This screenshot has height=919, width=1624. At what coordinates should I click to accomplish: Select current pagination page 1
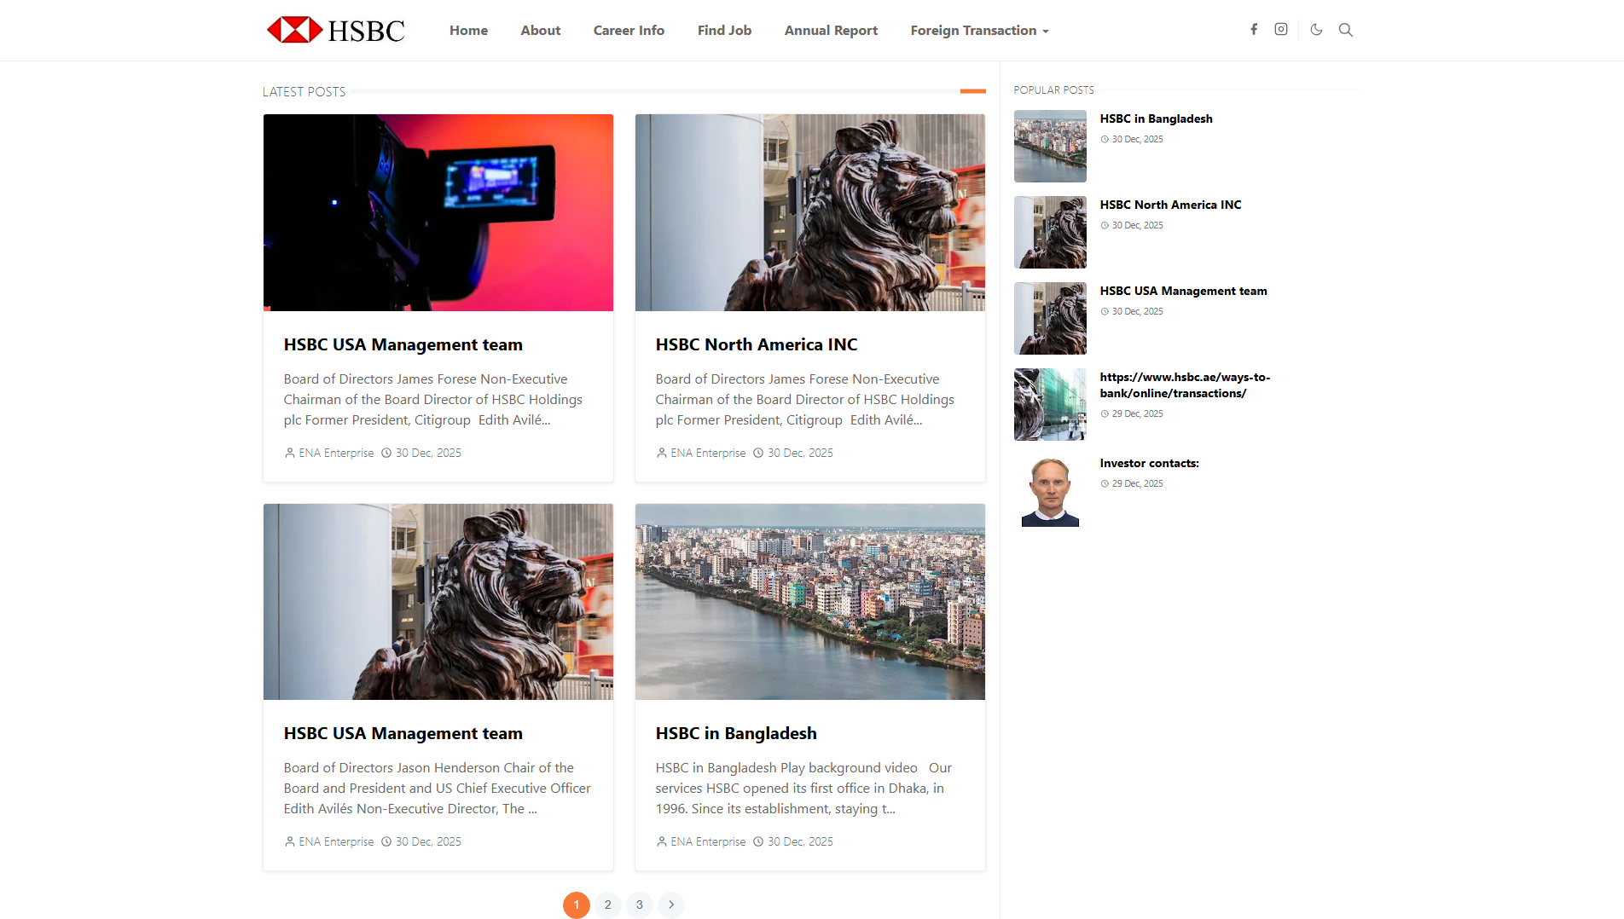(577, 905)
